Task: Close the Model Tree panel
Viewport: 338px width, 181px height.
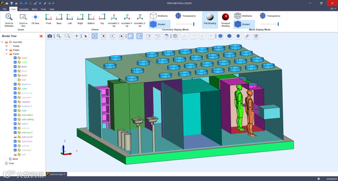Action: 41,36
